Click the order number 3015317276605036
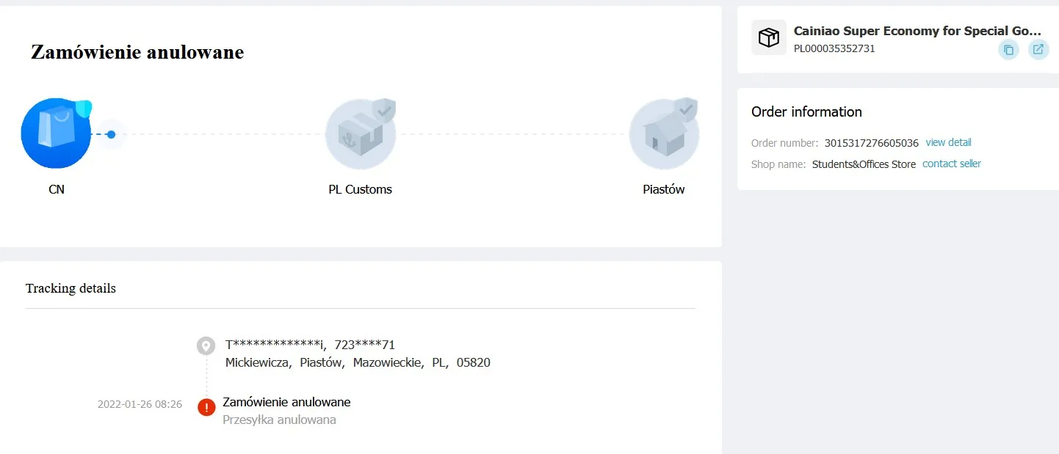This screenshot has height=454, width=1059. click(871, 143)
